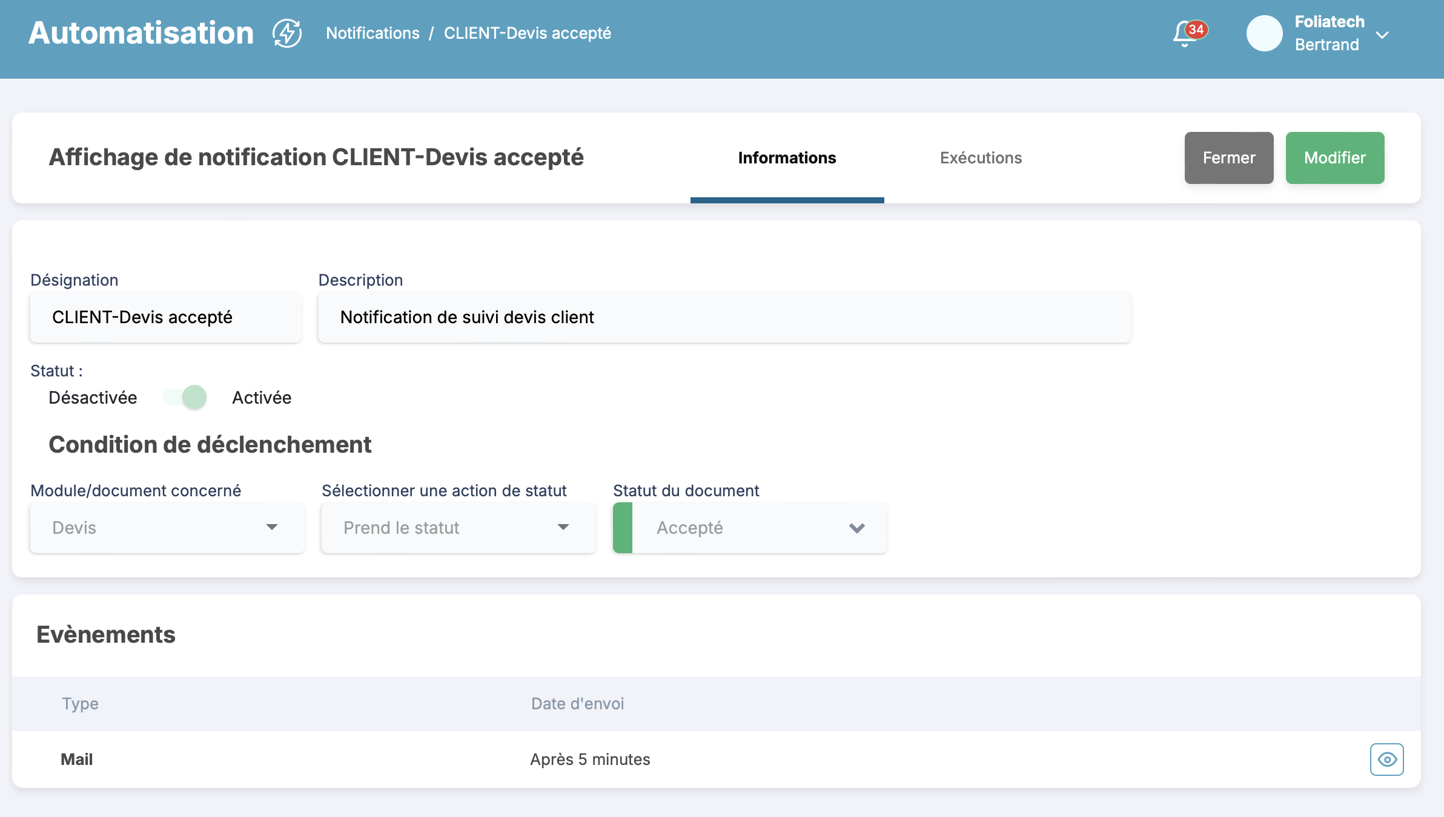Expand the Foliatech Bertrand user menu chevron
1444x817 pixels.
coord(1382,35)
